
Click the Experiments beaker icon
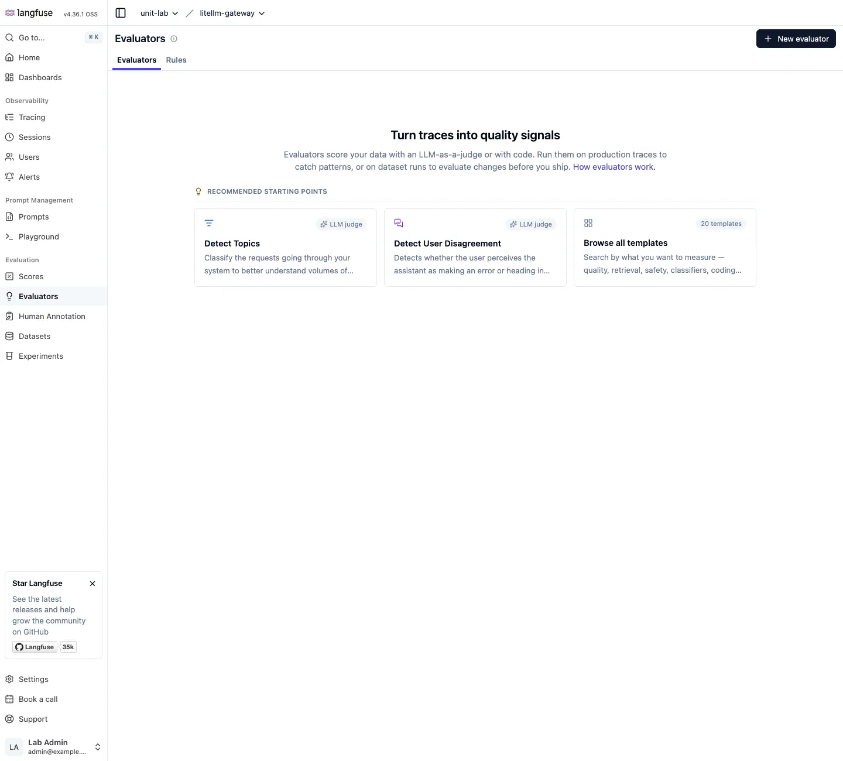click(9, 356)
